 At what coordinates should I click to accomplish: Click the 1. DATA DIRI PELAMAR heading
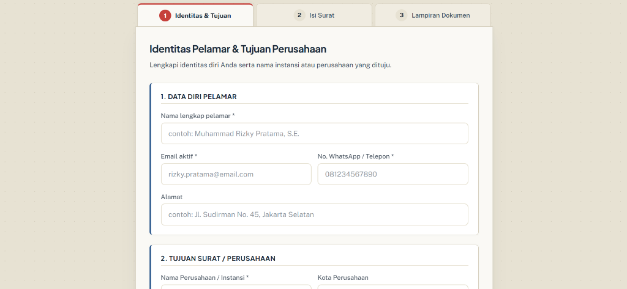pos(198,97)
